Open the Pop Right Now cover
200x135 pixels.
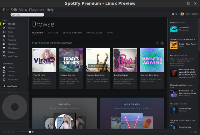125,60
